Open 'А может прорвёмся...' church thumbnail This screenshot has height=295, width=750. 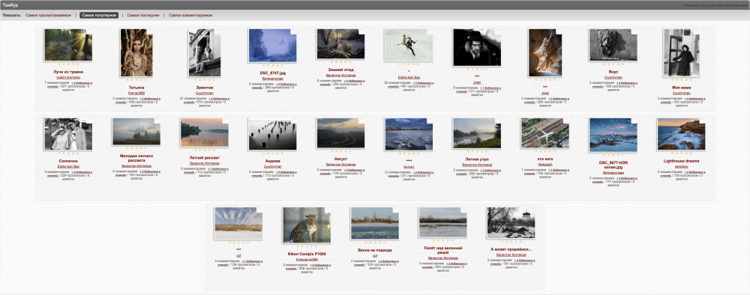click(x=510, y=222)
